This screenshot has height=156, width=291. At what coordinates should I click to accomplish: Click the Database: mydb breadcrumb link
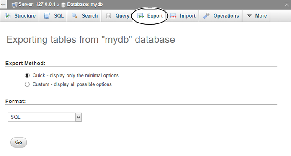tap(85, 4)
